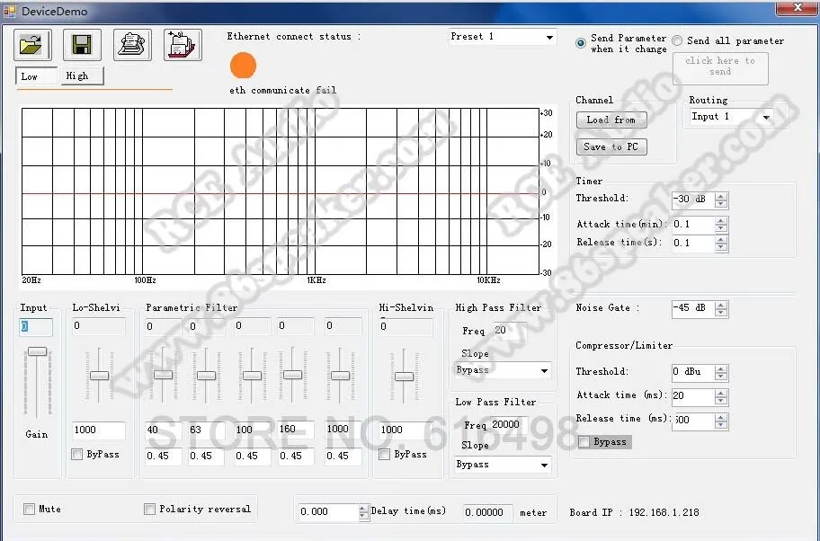This screenshot has height=541, width=820.
Task: Increase Timer Attack time (min) value
Action: tap(721, 221)
